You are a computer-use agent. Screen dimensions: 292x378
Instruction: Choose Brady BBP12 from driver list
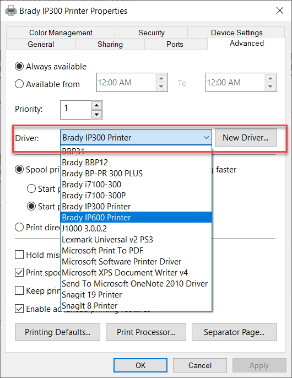point(136,163)
